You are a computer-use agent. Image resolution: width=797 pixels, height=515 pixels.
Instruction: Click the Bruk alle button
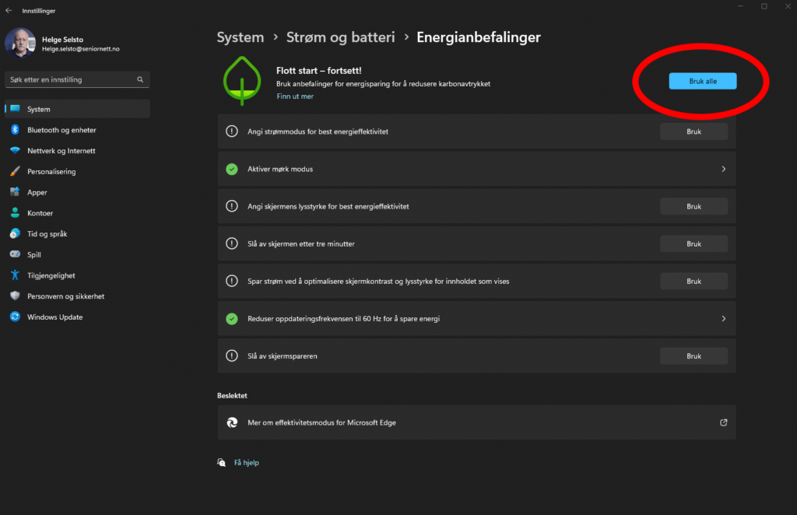point(703,81)
